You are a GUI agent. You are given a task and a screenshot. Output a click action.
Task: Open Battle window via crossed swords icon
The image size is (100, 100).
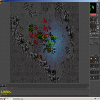pyautogui.click(x=92, y=33)
